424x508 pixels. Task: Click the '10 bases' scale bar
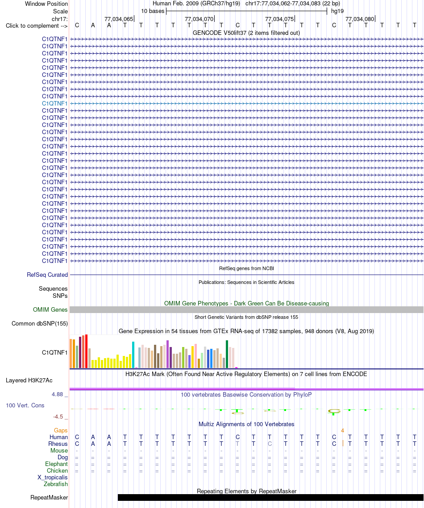tap(246, 11)
